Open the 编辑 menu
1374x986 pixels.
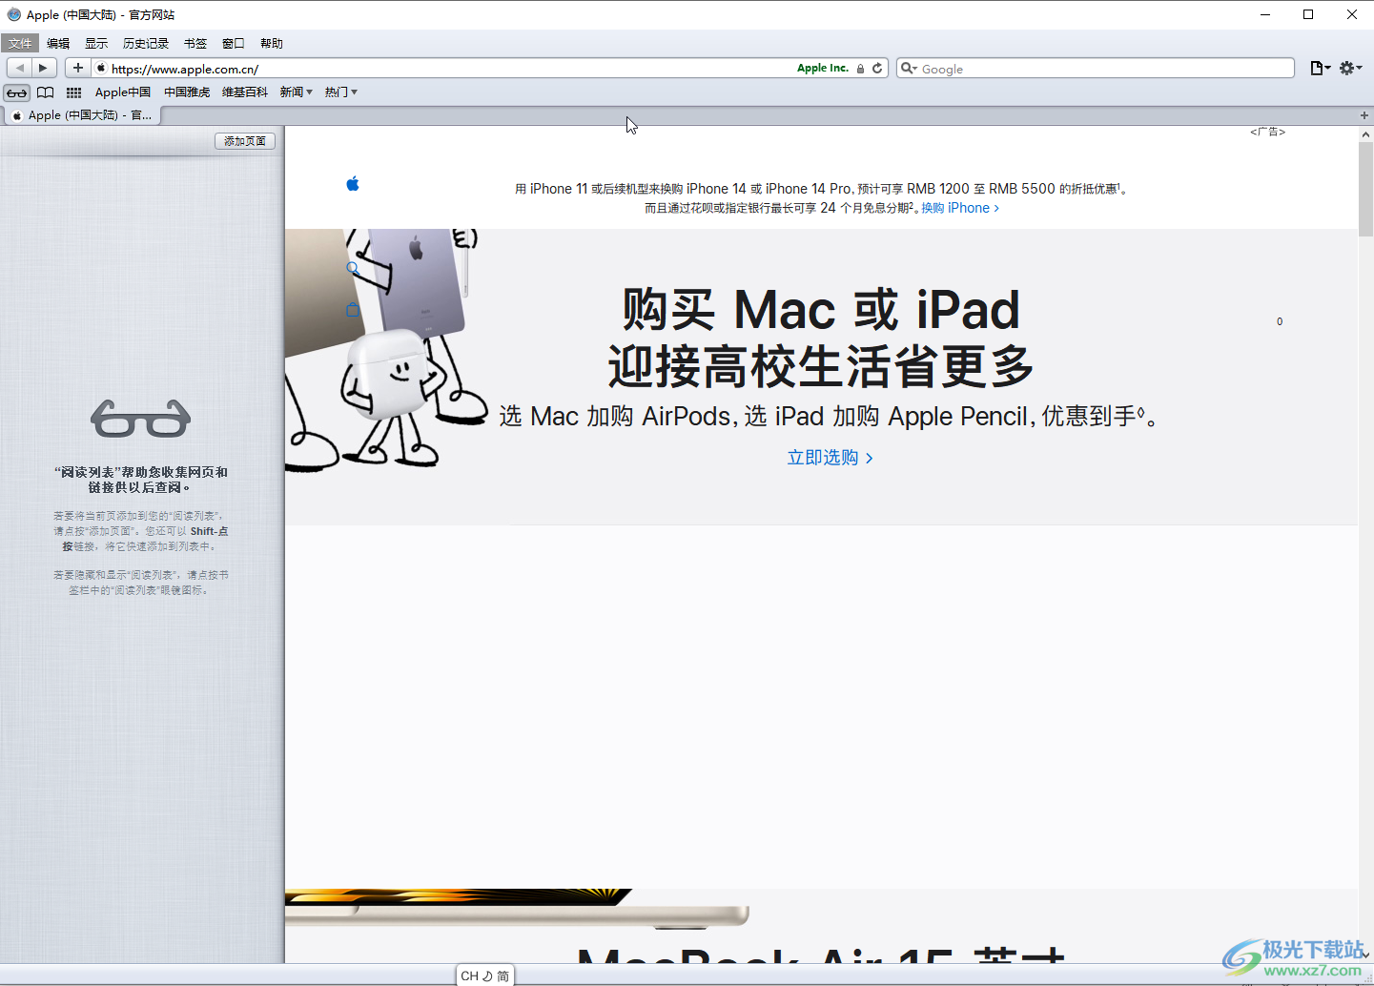point(58,44)
